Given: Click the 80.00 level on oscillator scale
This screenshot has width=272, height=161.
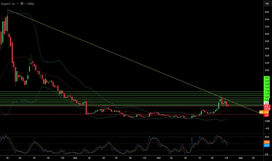Looking at the screenshot, I should pos(267,137).
